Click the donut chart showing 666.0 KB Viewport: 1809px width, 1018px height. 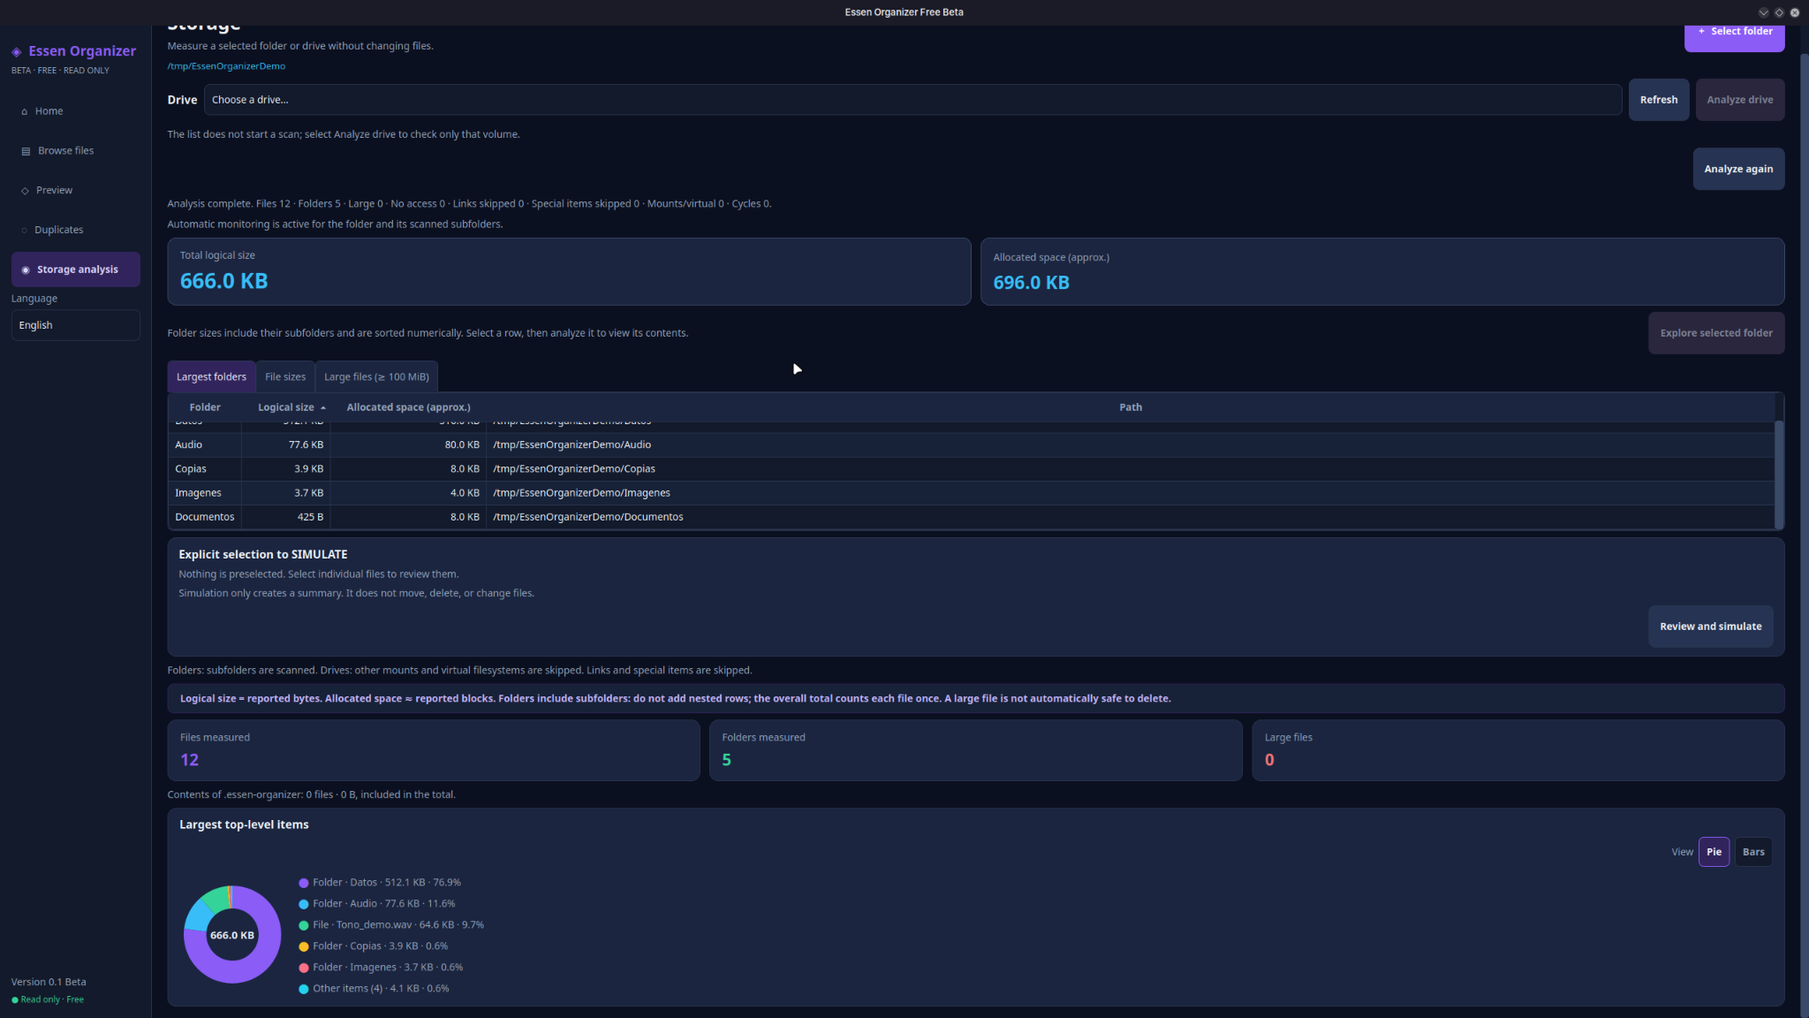click(x=232, y=935)
